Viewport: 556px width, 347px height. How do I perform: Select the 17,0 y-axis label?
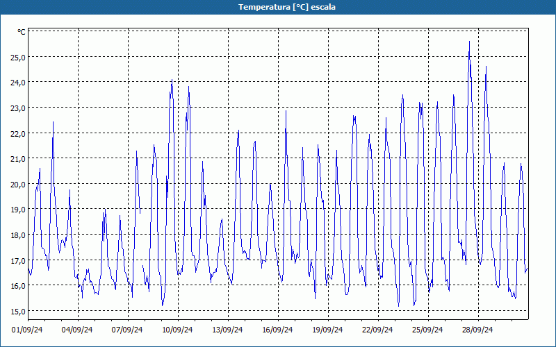pos(18,260)
